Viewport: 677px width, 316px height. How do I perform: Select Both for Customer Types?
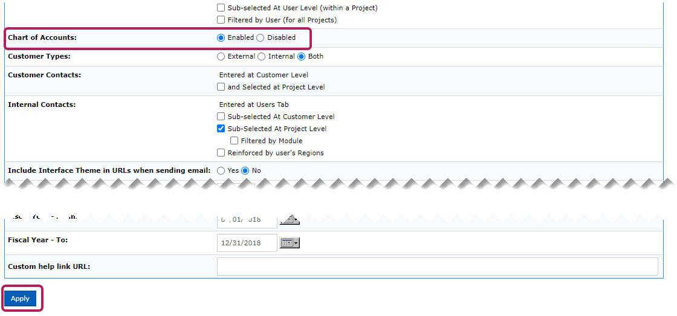click(x=302, y=56)
